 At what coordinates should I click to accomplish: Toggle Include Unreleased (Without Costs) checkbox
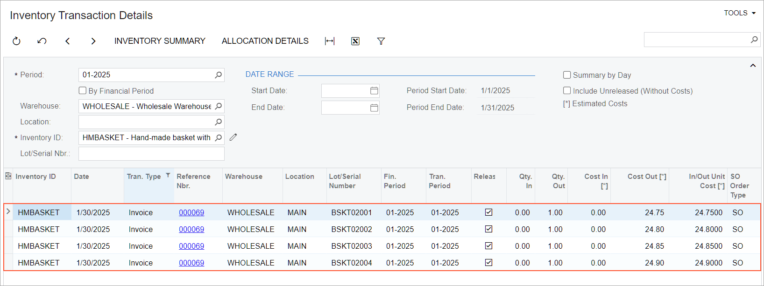click(x=567, y=91)
